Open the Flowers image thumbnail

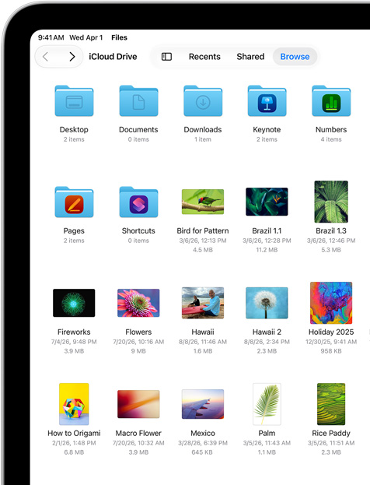tap(138, 303)
